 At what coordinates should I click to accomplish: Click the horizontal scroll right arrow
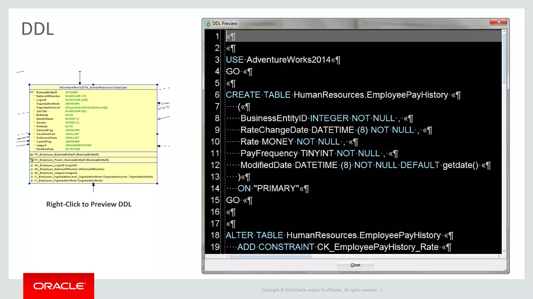tap(499, 256)
